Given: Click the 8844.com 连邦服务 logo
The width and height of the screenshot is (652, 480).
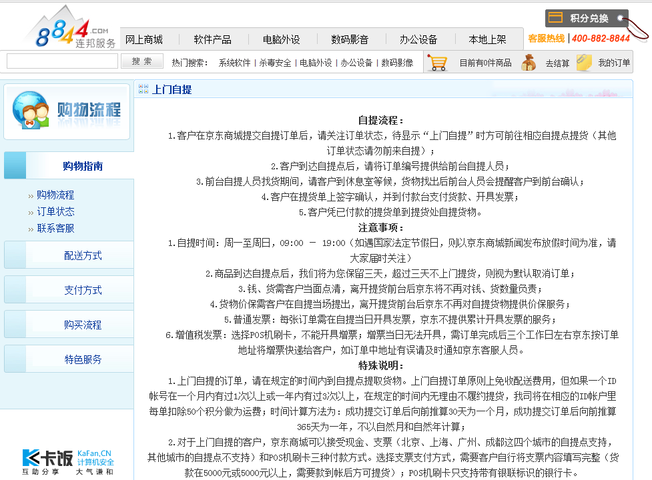Looking at the screenshot, I should pyautogui.click(x=71, y=28).
